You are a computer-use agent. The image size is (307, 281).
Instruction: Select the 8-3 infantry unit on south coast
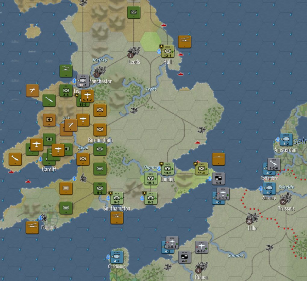[x=150, y=198]
